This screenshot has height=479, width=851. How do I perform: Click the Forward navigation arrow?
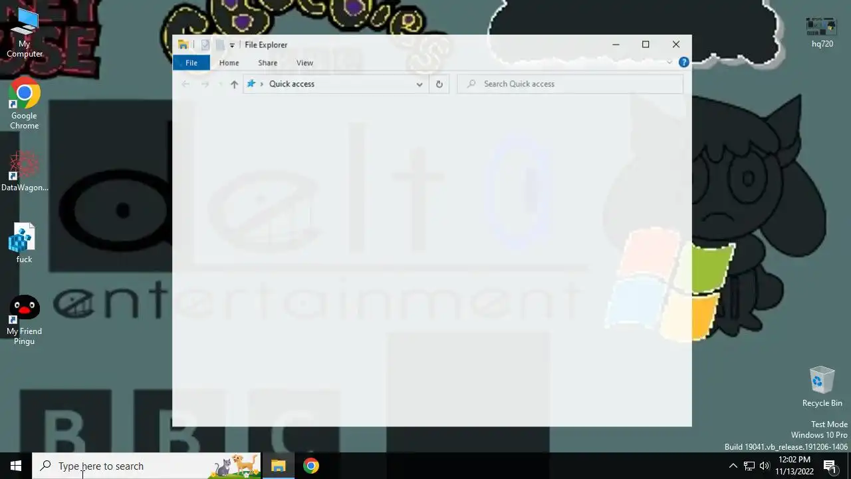[205, 84]
